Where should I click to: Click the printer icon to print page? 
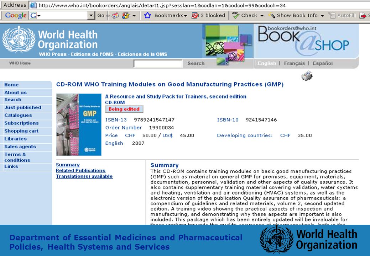(x=307, y=76)
